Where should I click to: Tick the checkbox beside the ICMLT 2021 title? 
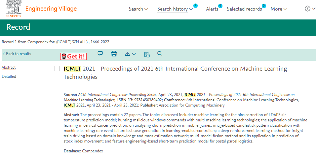57,69
